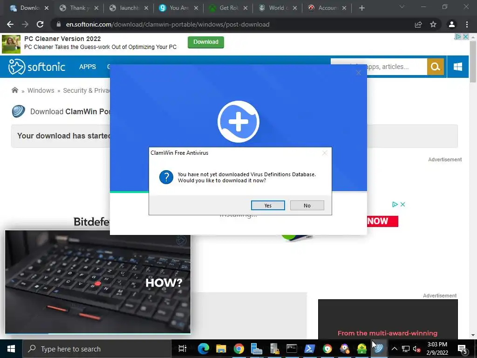Open the Windows Start menu
This screenshot has height=358, width=477.
(11, 349)
